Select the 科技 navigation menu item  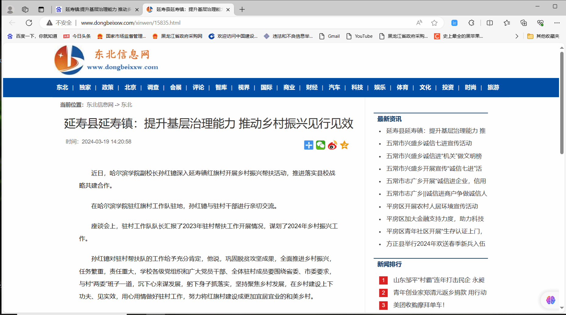coord(357,87)
